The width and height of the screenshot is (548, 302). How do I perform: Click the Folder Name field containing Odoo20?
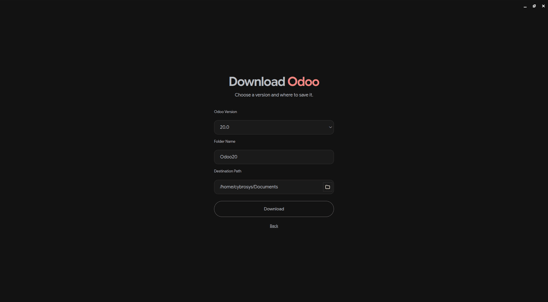click(x=274, y=157)
